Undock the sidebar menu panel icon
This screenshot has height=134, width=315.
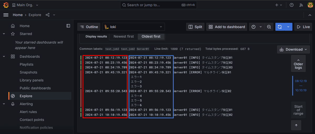click(68, 26)
